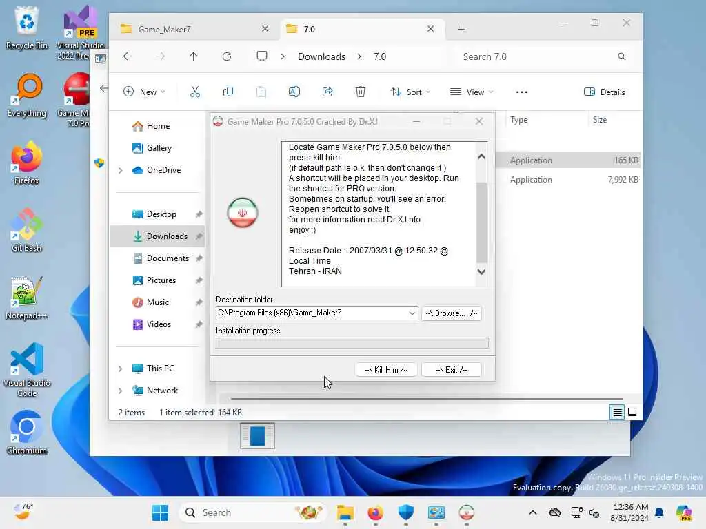The image size is (706, 529).
Task: Open Notepad++ desktop shortcut
Action: [27, 298]
